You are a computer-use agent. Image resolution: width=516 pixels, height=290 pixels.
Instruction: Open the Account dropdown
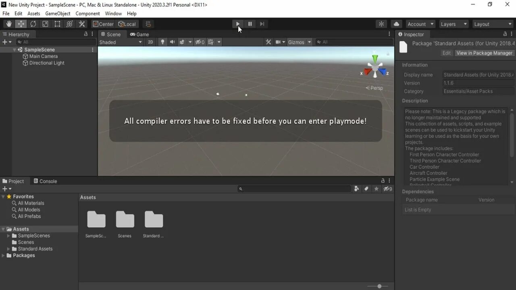click(x=420, y=24)
